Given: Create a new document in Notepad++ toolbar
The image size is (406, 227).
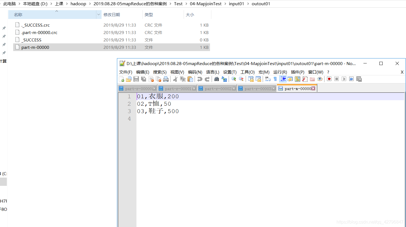Looking at the screenshot, I should [x=122, y=79].
